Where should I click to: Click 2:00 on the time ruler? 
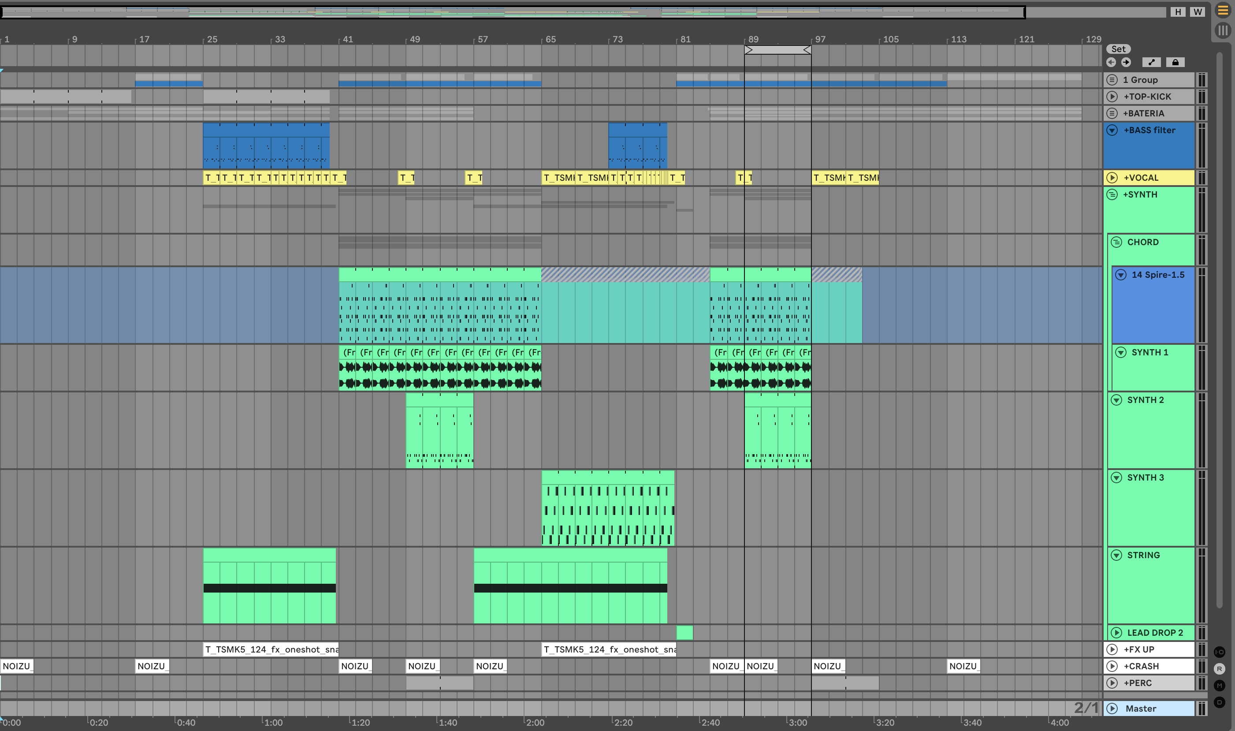pyautogui.click(x=535, y=723)
